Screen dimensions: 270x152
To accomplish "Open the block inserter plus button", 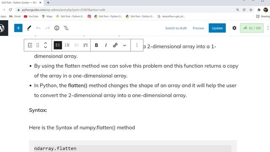I will 18,28.
